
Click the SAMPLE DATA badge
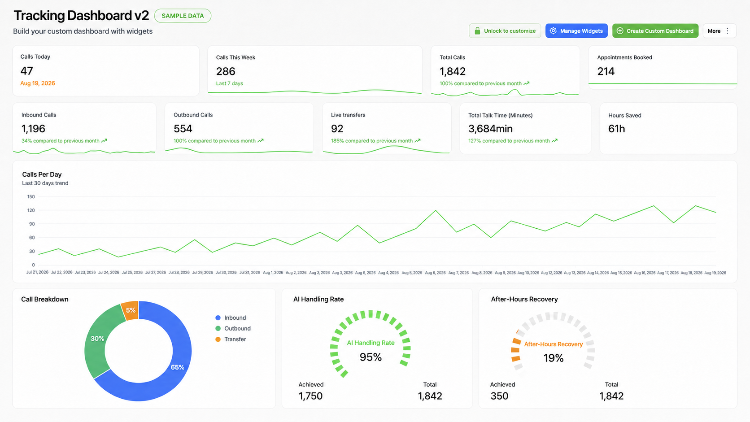pyautogui.click(x=183, y=16)
